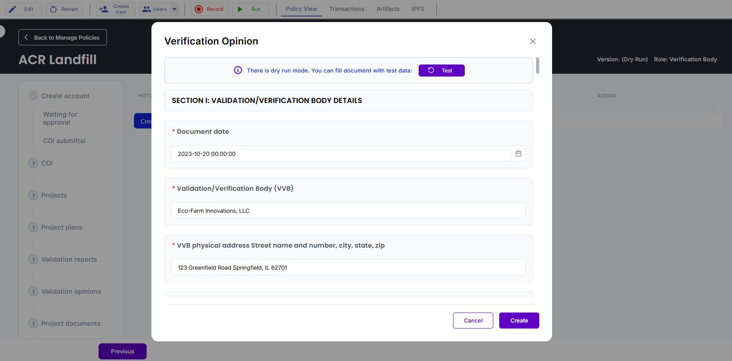Cancel the Verification Opinion form
This screenshot has height=361, width=732.
473,321
